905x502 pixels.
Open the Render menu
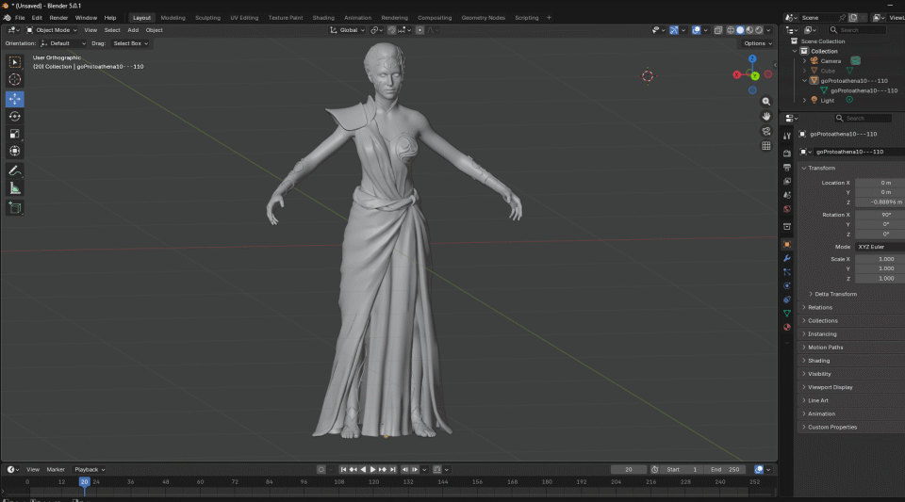[x=58, y=18]
